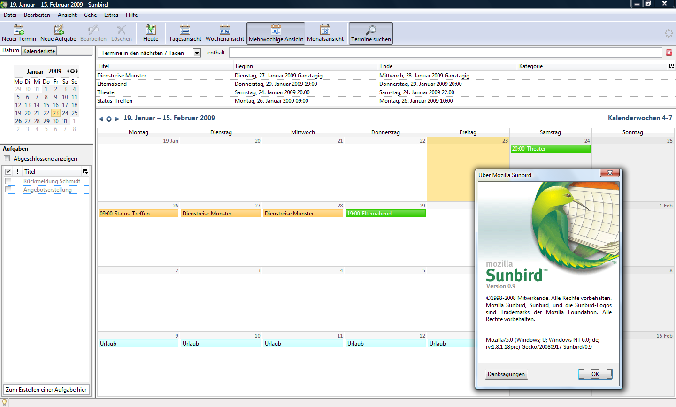The width and height of the screenshot is (676, 407).
Task: Select the Monatsansicht month view icon
Action: pos(325,31)
